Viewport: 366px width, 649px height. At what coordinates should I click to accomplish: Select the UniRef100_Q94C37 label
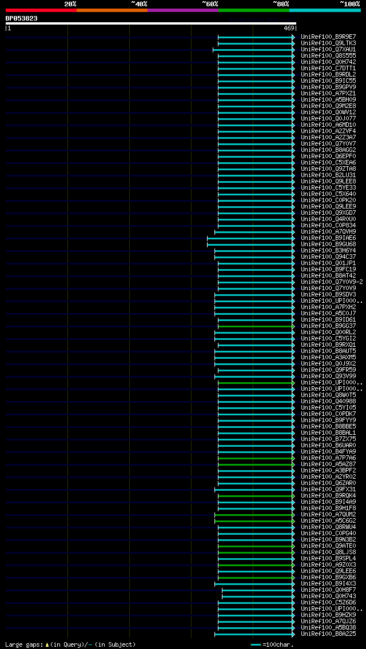pyautogui.click(x=328, y=257)
